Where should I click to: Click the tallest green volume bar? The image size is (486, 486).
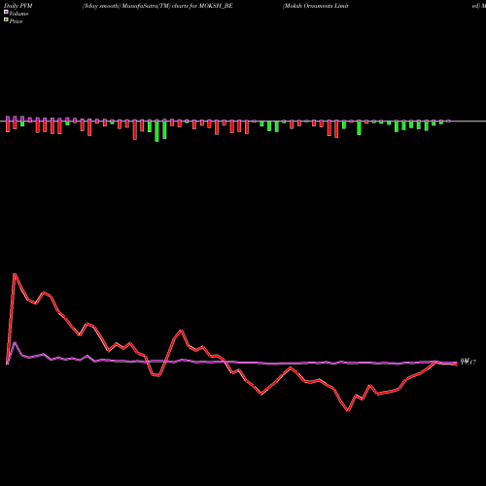pyautogui.click(x=156, y=131)
